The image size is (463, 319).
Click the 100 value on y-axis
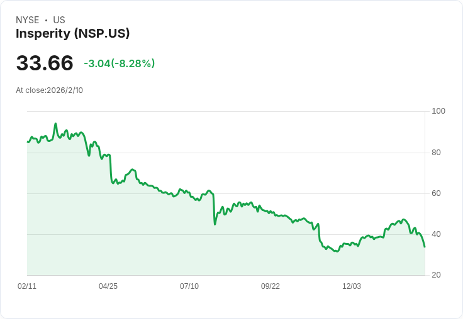click(438, 111)
